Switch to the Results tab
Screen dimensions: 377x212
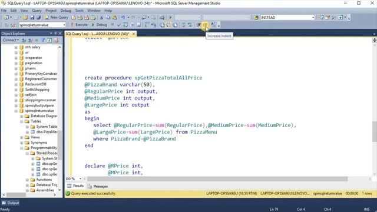click(x=75, y=186)
